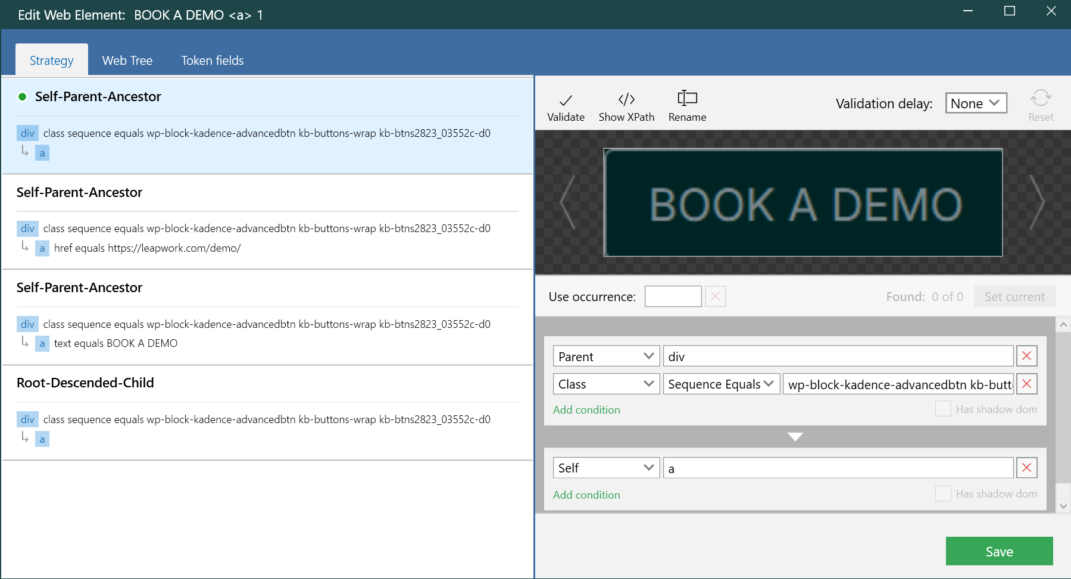
Task: Clear the Use occurrence value with X
Action: pyautogui.click(x=716, y=296)
